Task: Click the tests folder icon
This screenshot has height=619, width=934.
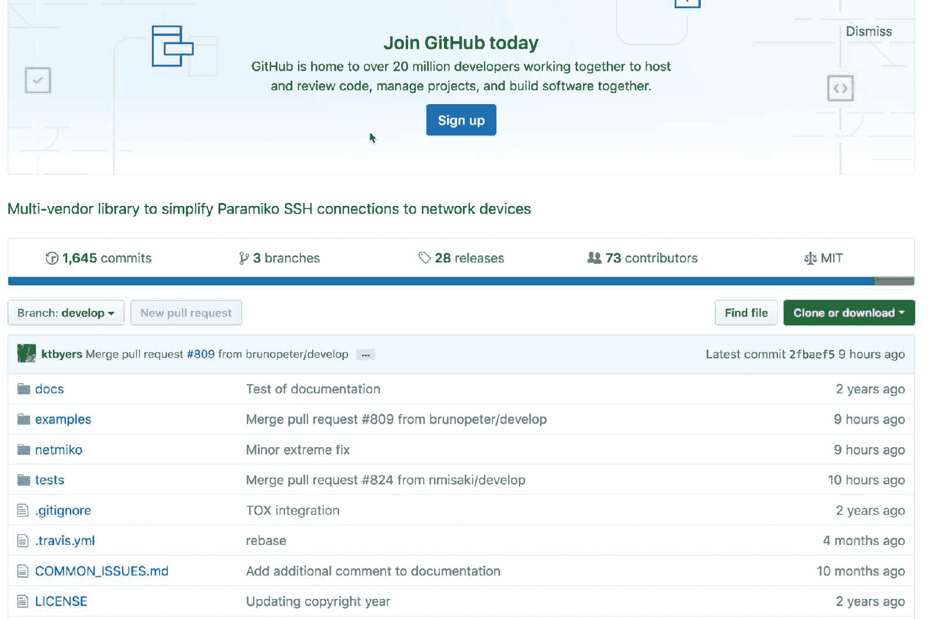Action: pos(24,480)
